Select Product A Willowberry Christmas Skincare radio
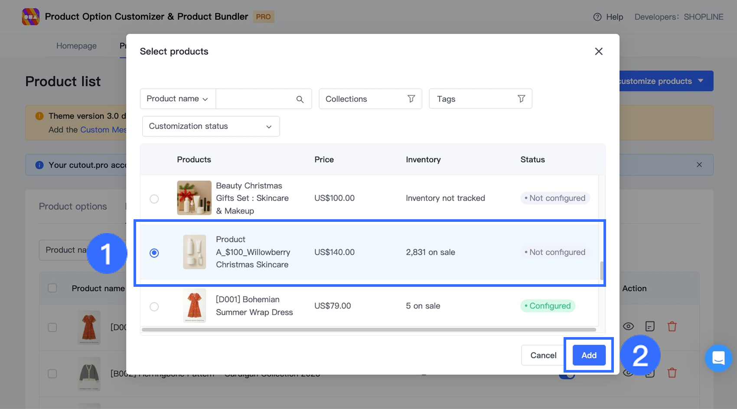This screenshot has height=409, width=737. (x=154, y=253)
